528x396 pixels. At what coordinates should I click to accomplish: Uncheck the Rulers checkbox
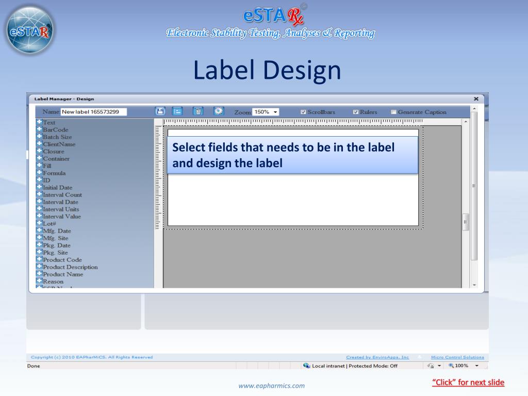[x=356, y=112]
